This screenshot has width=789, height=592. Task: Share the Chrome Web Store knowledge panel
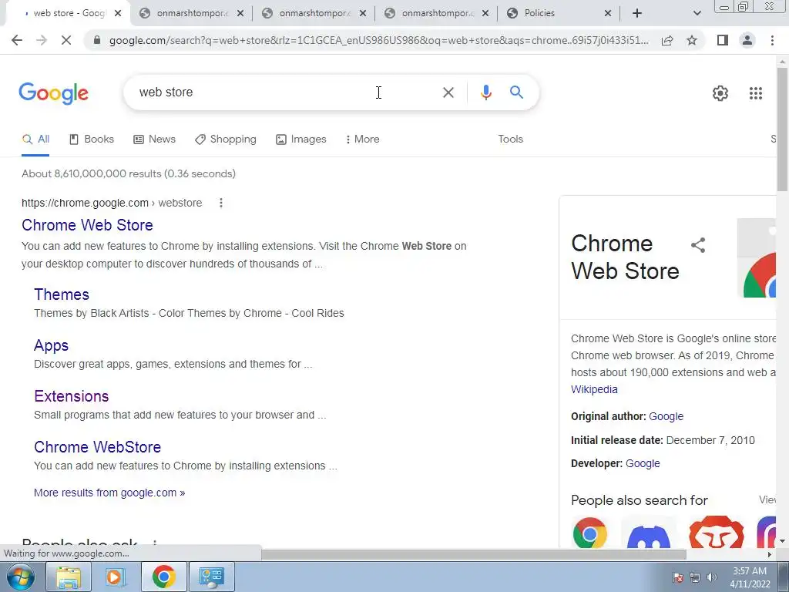point(698,245)
